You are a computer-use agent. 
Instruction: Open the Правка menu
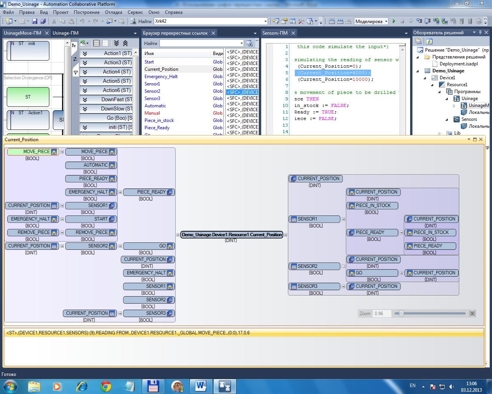click(x=27, y=12)
